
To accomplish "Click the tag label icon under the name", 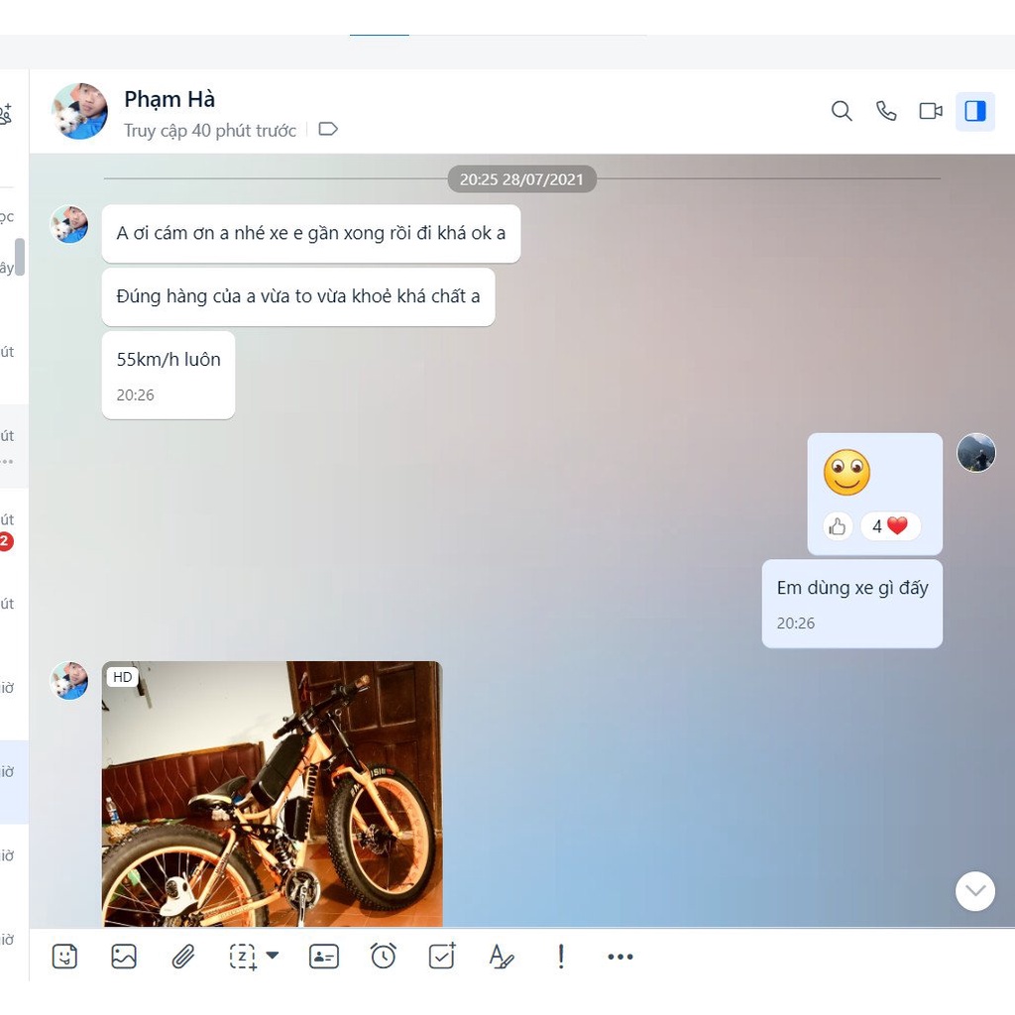I will pos(328,129).
